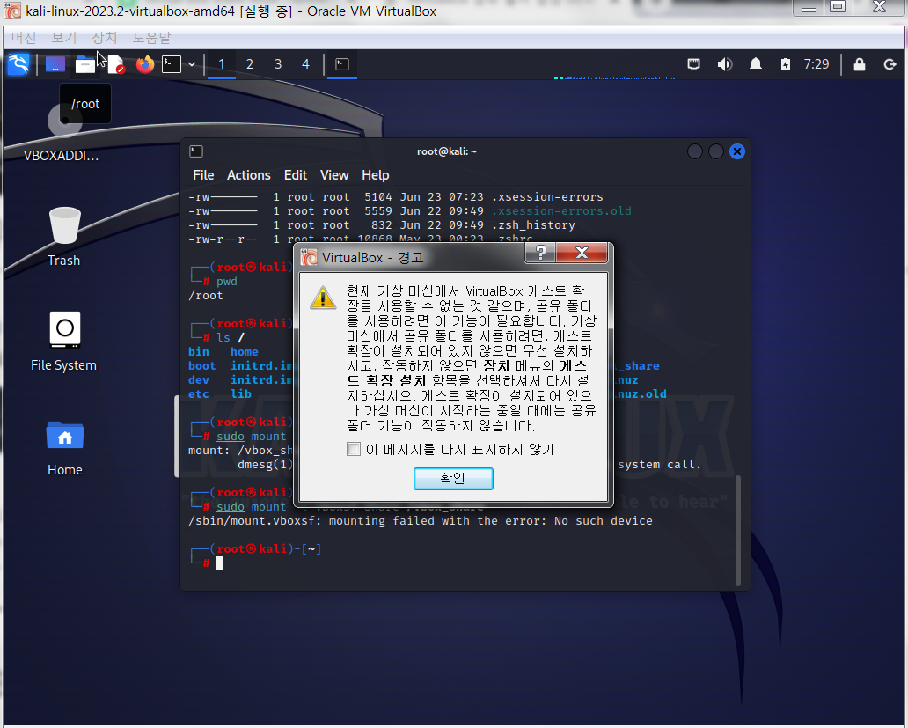Click the .zsh_history filename in terminal
This screenshot has height=728, width=908.
click(x=533, y=224)
